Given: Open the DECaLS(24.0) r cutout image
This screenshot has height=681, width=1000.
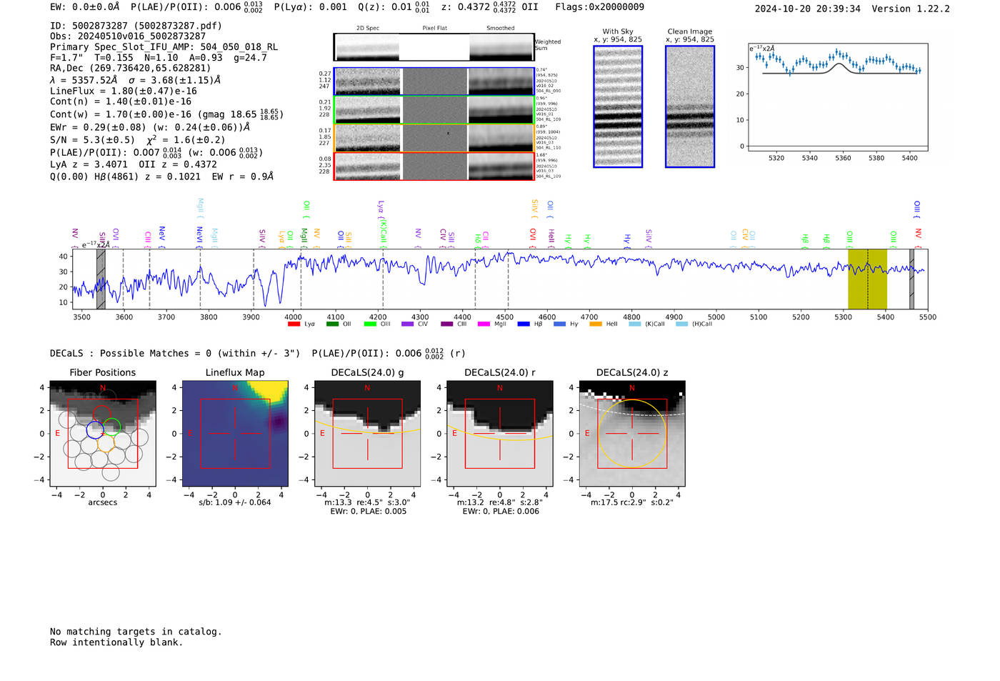Looking at the screenshot, I should tap(499, 434).
